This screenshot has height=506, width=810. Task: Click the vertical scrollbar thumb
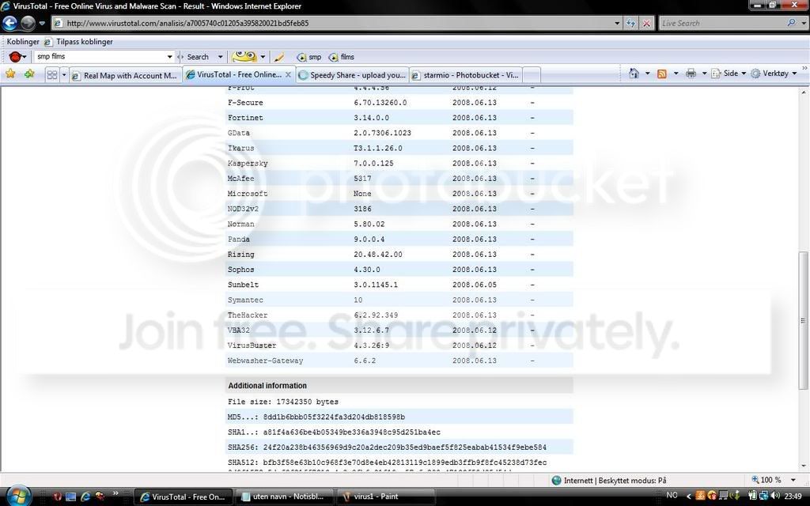tap(803, 320)
